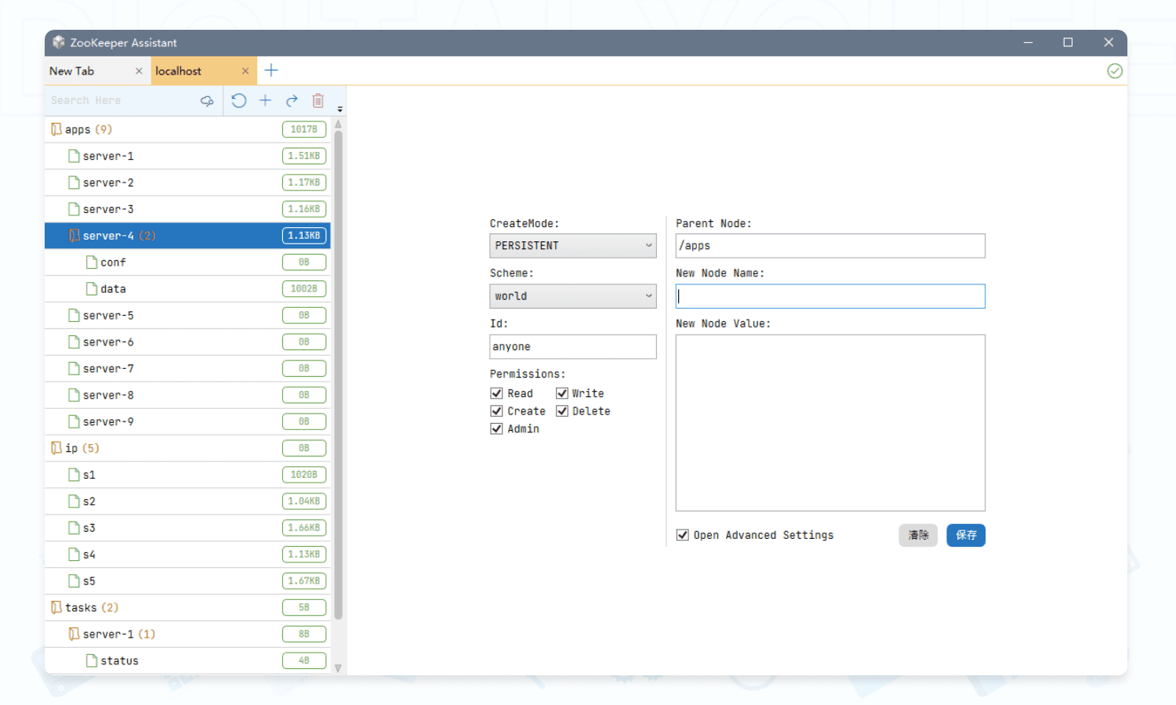The width and height of the screenshot is (1176, 705).
Task: Open a new tab with plus icon
Action: (x=271, y=70)
